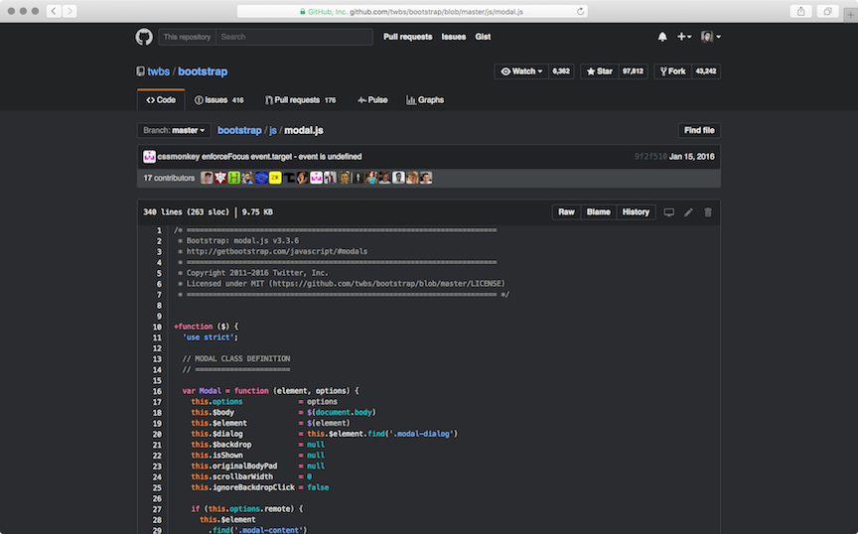Click the Find file button
Viewport: 858px width, 534px height.
pyautogui.click(x=699, y=130)
